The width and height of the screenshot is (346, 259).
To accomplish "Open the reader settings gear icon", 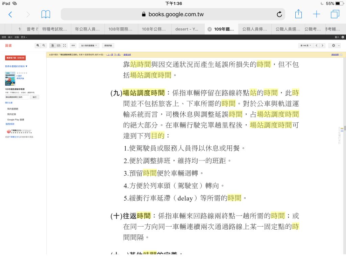I will (x=333, y=45).
